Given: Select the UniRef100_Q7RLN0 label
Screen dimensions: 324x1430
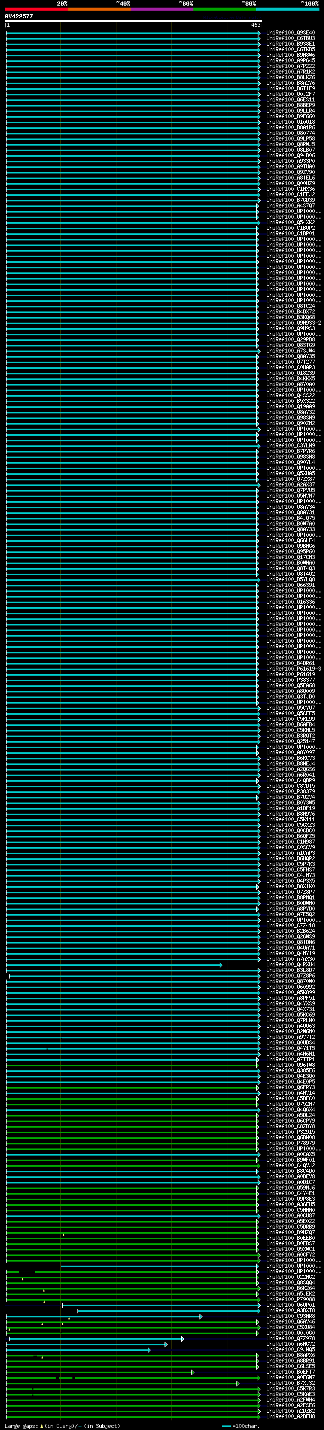Looking at the screenshot, I should (x=290, y=1020).
